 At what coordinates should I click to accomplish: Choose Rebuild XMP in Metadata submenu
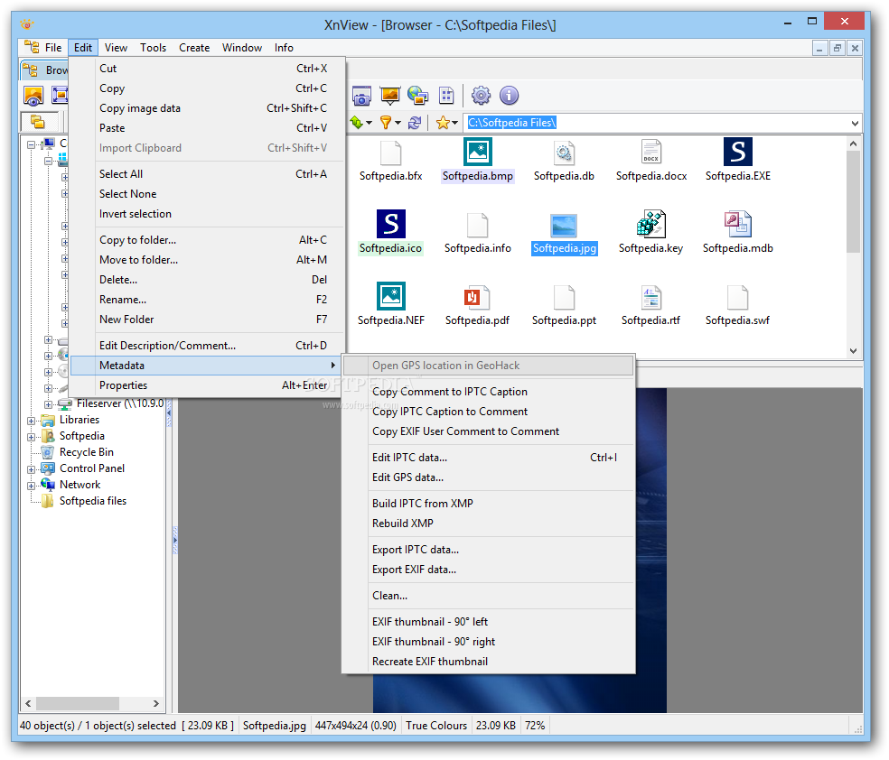[488, 524]
